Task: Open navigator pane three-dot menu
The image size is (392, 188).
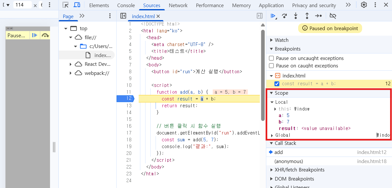Action: point(110,16)
